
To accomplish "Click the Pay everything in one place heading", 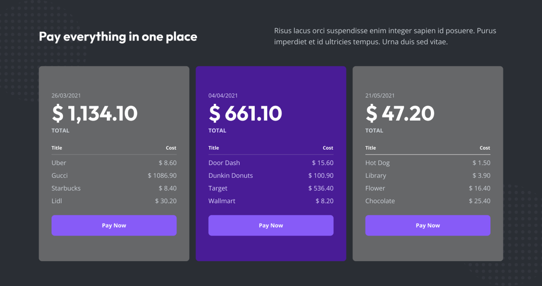I will 118,36.
